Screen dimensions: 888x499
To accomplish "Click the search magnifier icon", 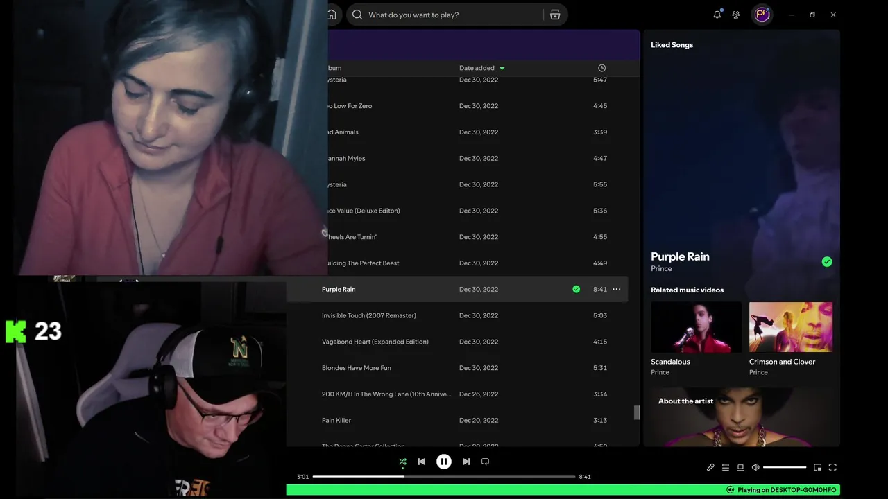I will tap(357, 15).
